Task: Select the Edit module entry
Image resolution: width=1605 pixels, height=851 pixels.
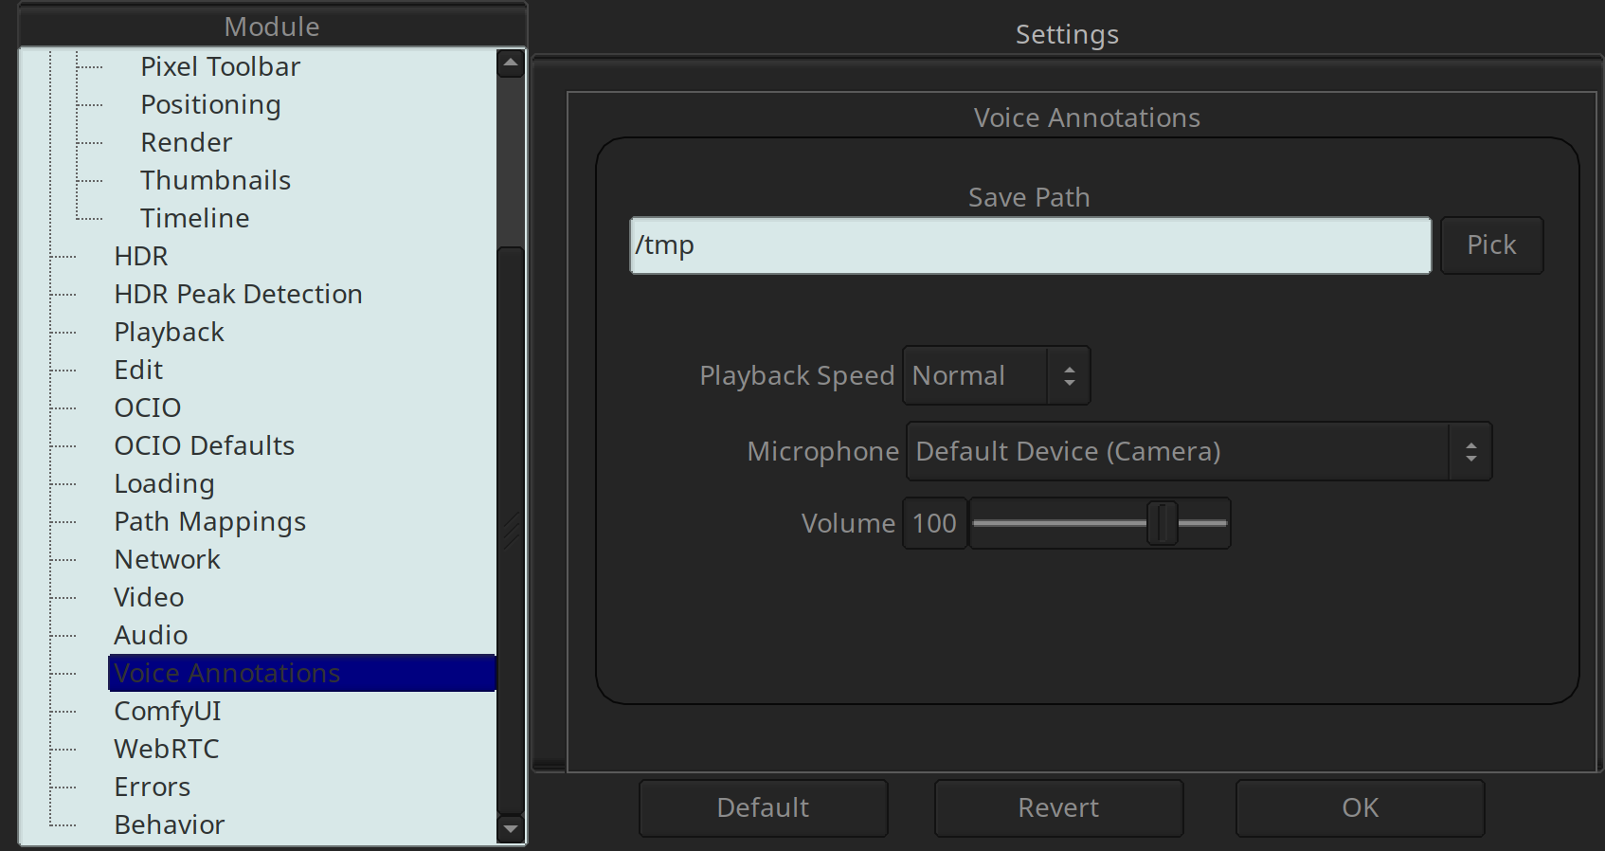Action: click(138, 370)
